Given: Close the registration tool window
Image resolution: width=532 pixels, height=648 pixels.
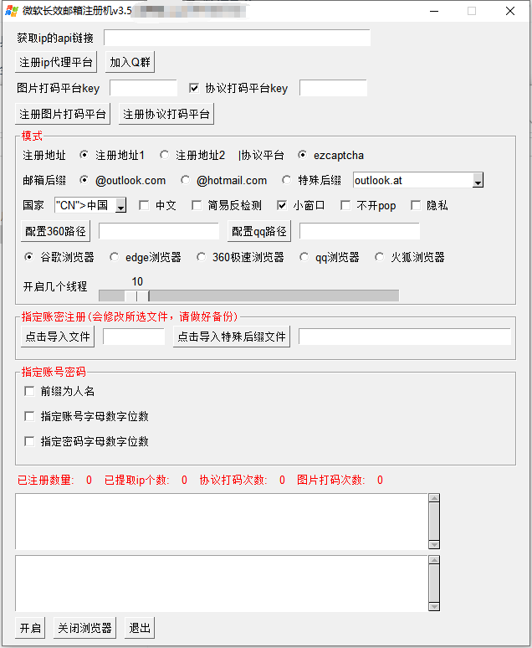Looking at the screenshot, I should coord(510,11).
